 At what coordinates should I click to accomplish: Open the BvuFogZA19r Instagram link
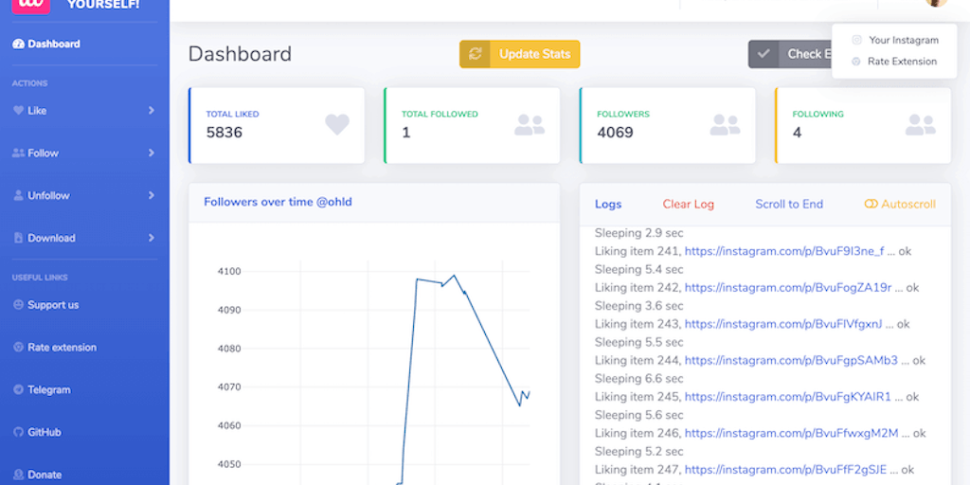point(788,288)
